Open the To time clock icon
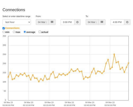The width and height of the screenshot is (133, 107). pyautogui.click(x=127, y=22)
